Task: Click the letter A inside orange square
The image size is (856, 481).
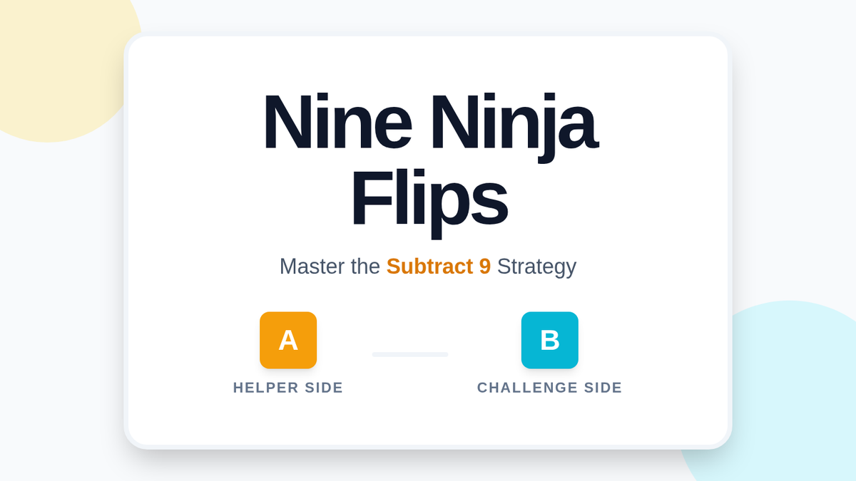Action: coord(288,341)
